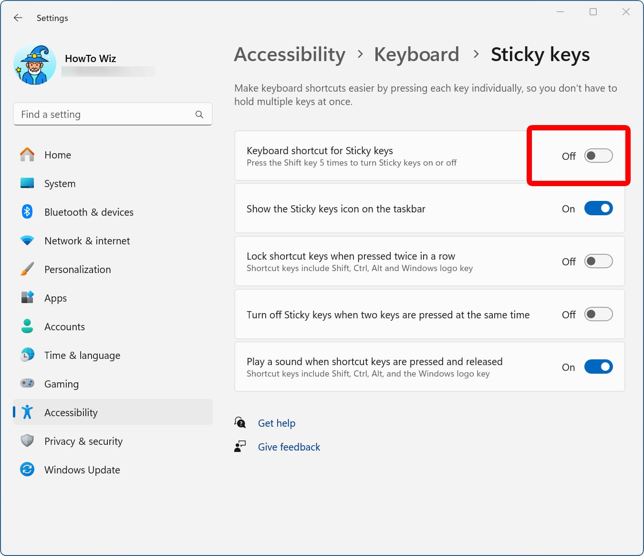644x556 pixels.
Task: Click the Privacy & security shield icon
Action: [27, 441]
